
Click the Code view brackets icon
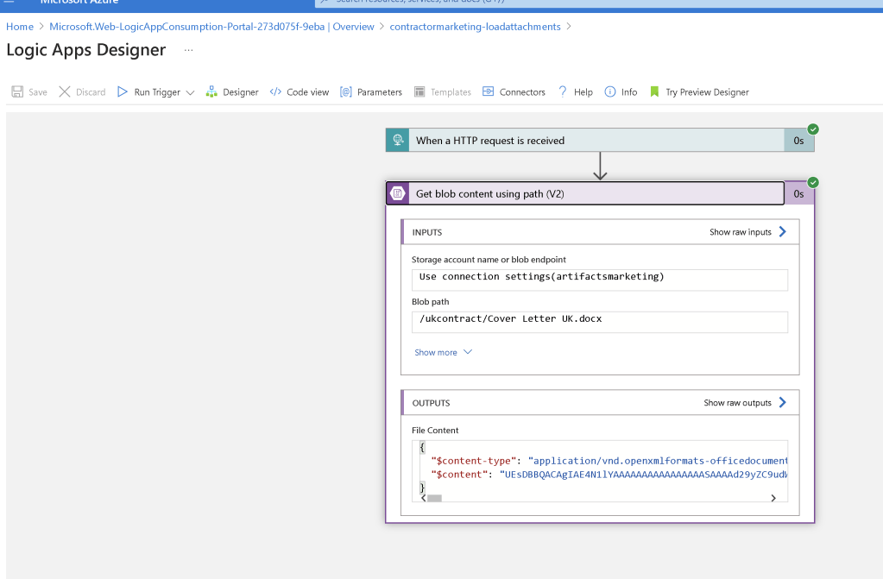[x=275, y=91]
